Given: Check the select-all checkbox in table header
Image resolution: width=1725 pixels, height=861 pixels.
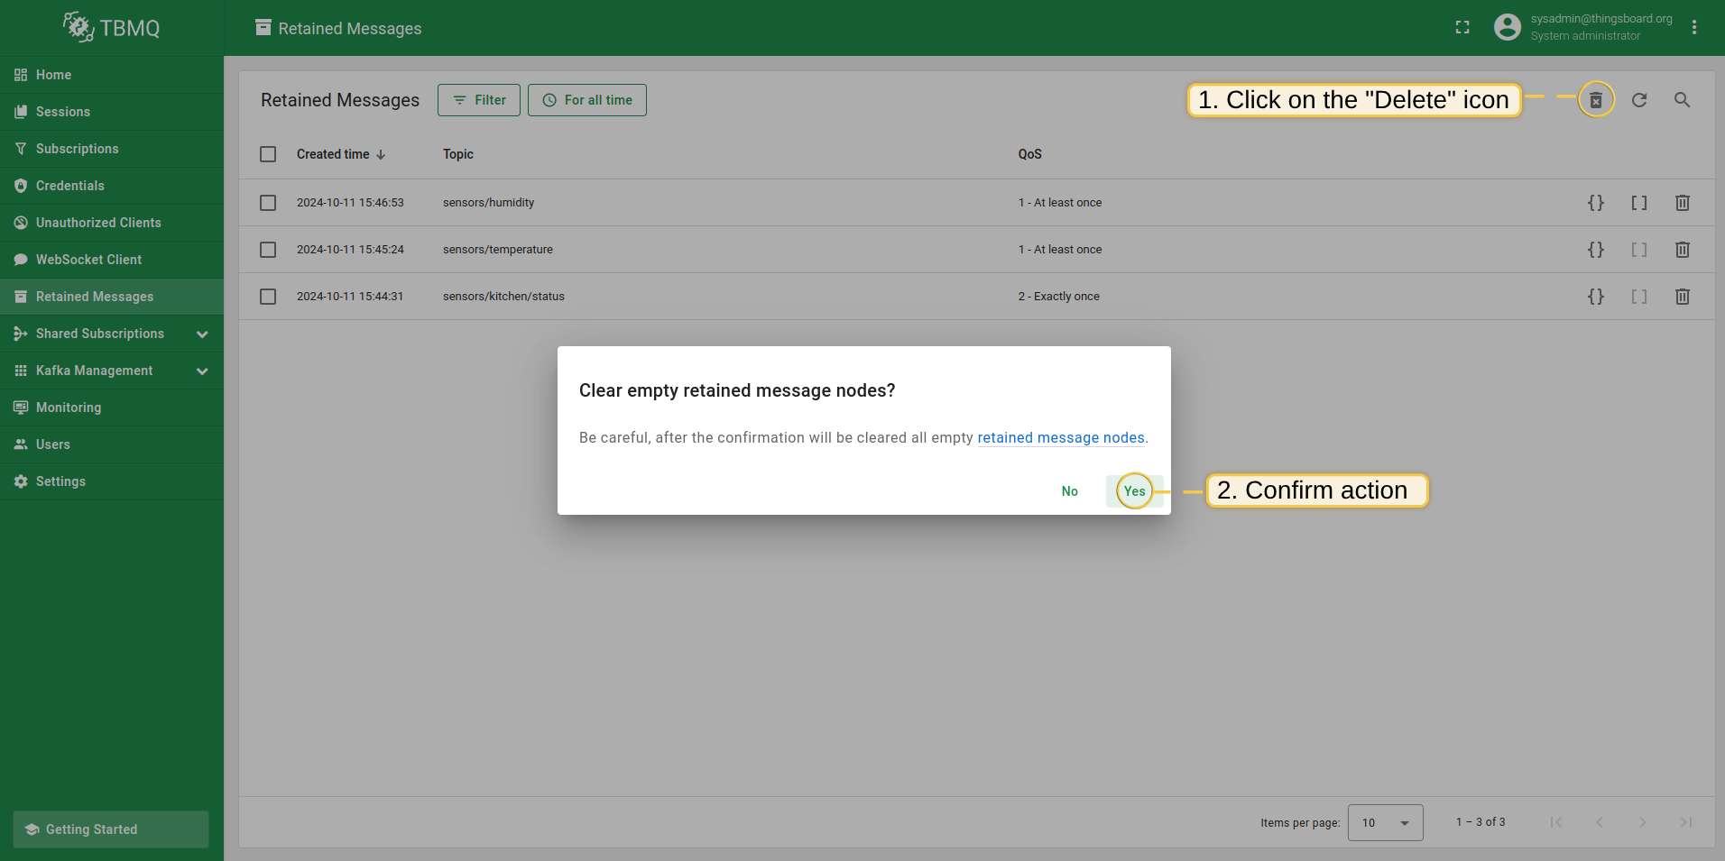Looking at the screenshot, I should (268, 154).
